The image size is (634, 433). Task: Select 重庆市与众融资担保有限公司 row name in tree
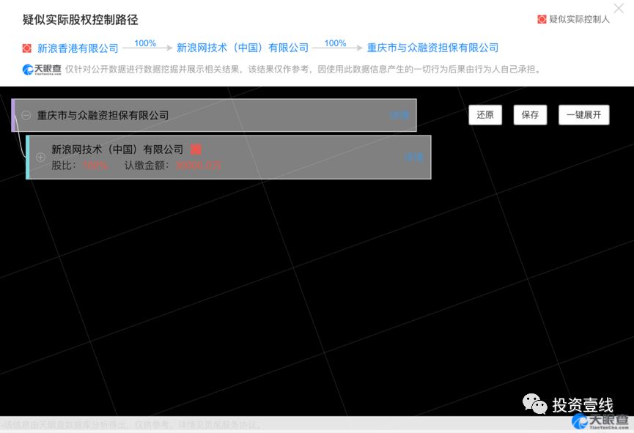pyautogui.click(x=103, y=115)
